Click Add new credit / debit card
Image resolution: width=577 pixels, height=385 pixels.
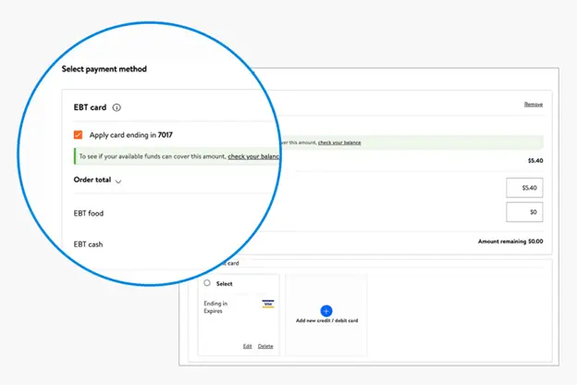tap(326, 320)
